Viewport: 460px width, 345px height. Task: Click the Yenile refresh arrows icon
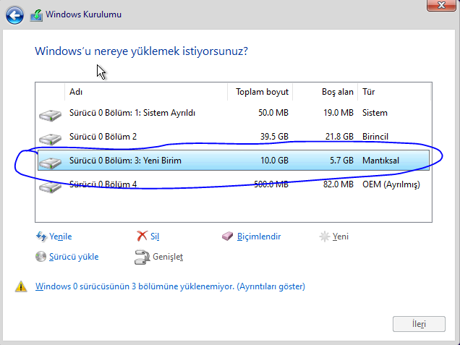[41, 237]
